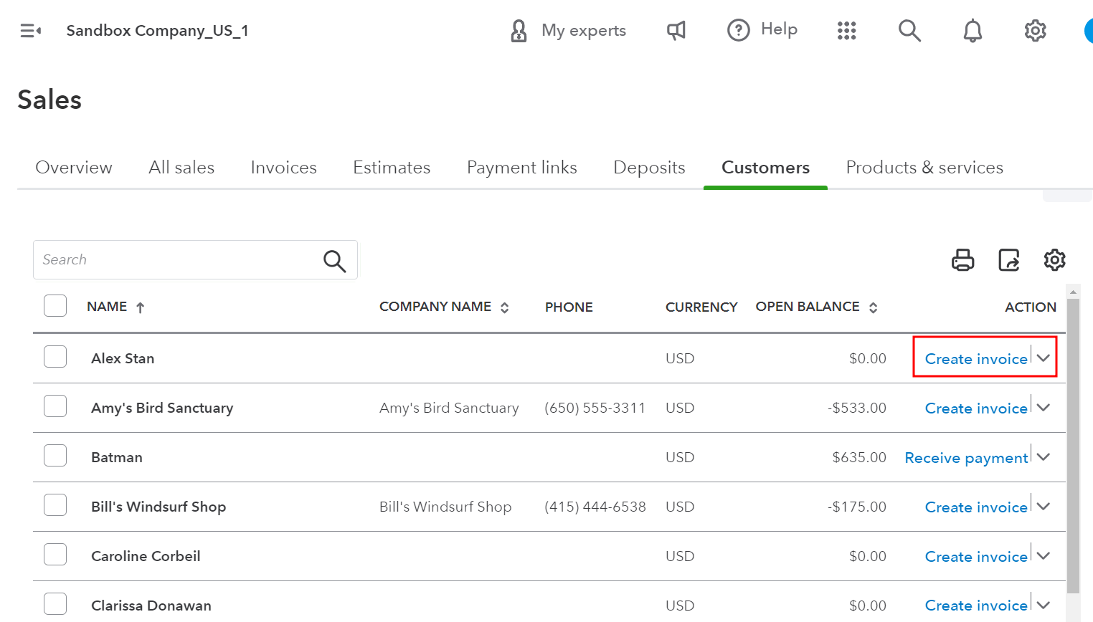Open the table column settings gear
The height and width of the screenshot is (622, 1093).
pos(1054,259)
